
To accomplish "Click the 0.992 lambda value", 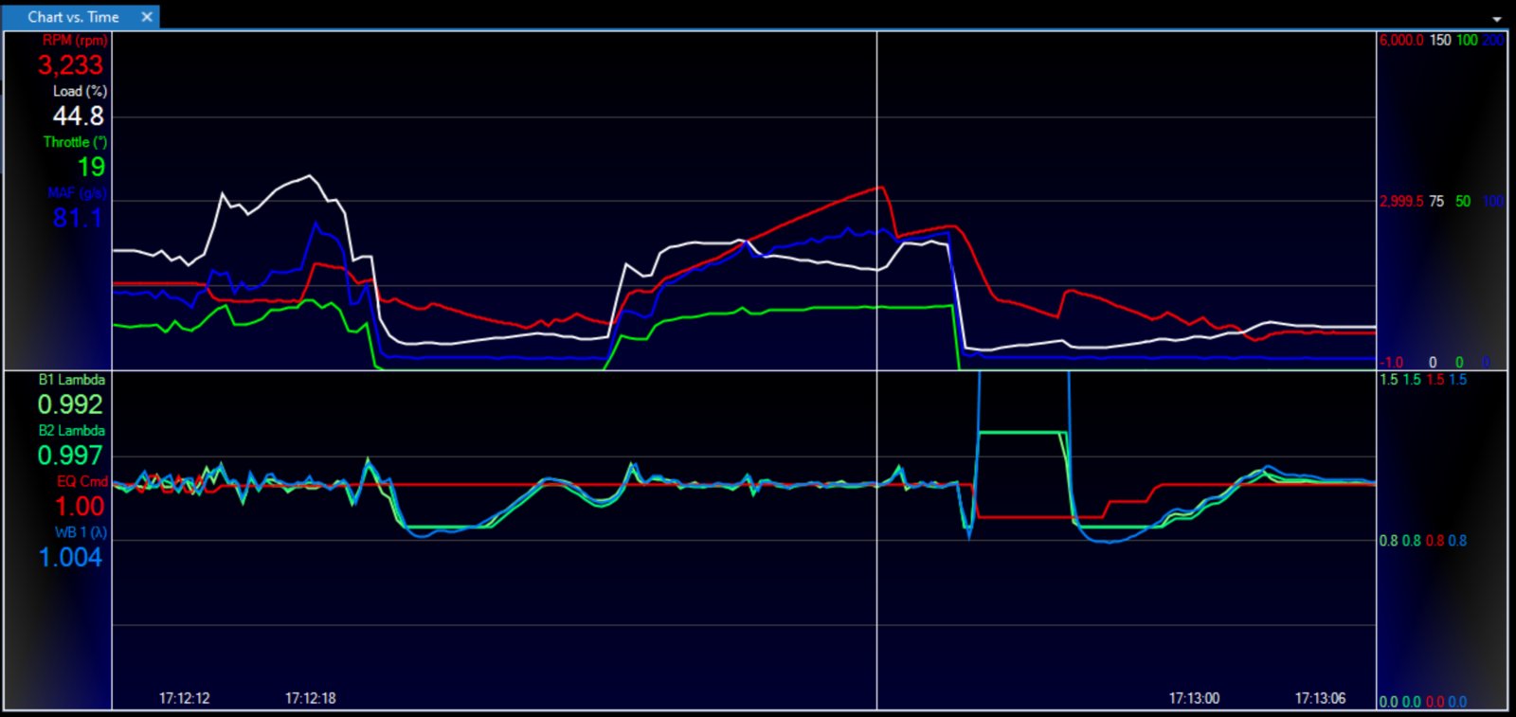I will click(x=70, y=404).
